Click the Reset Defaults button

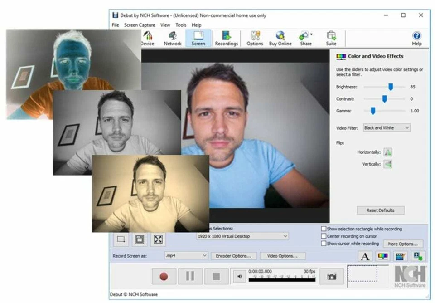(381, 210)
